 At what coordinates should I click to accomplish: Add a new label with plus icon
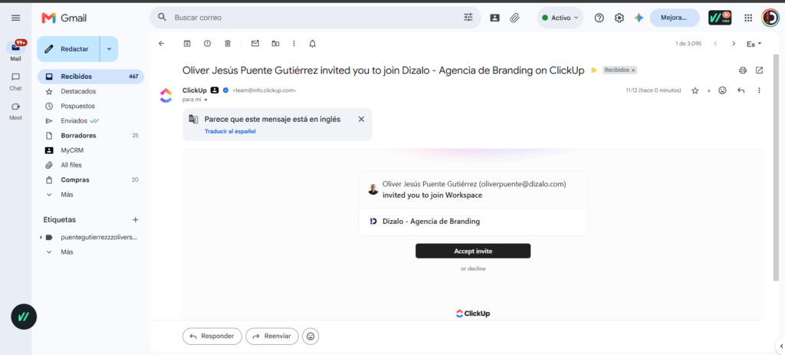pos(135,219)
